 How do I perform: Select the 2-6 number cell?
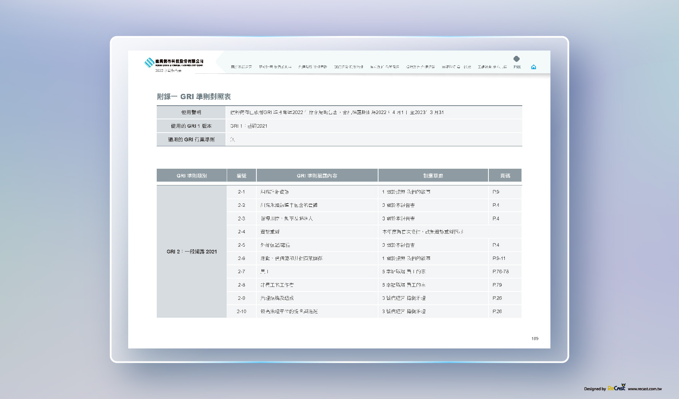(242, 258)
